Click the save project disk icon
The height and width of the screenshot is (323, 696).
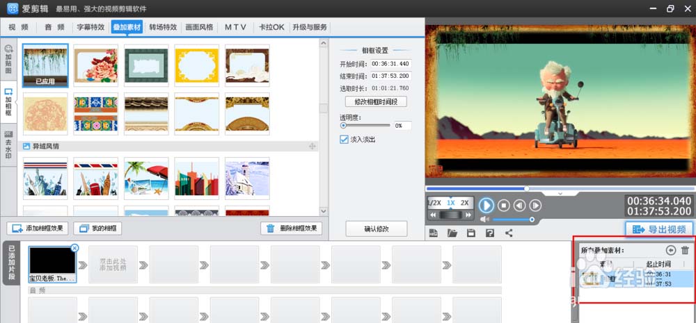pos(471,233)
